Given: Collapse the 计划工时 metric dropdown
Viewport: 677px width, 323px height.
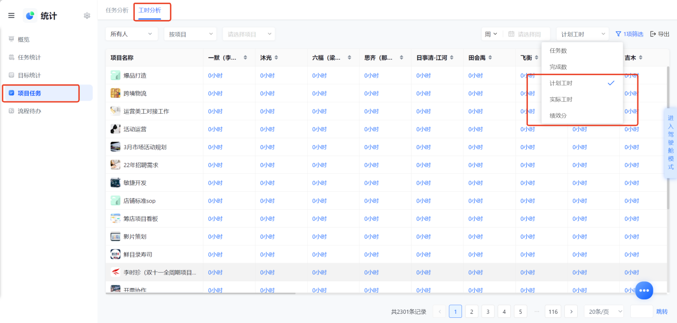Looking at the screenshot, I should [x=582, y=34].
